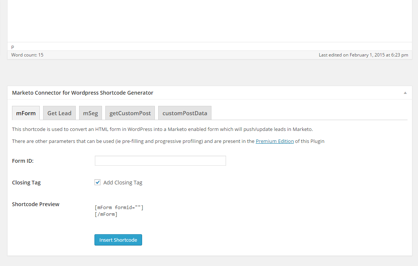The width and height of the screenshot is (418, 266).
Task: Click the Closing Tag label
Action: (26, 183)
